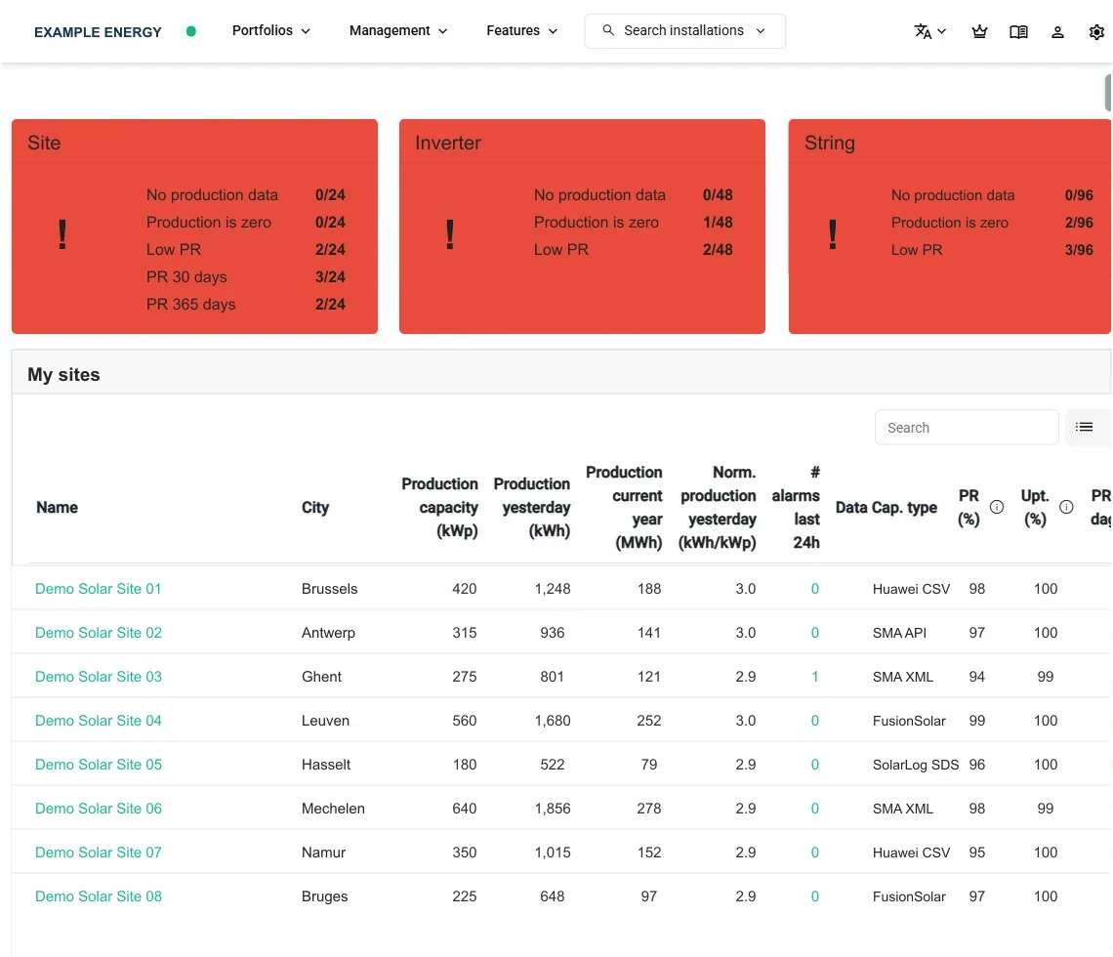Open the language translation selector icon

922,31
